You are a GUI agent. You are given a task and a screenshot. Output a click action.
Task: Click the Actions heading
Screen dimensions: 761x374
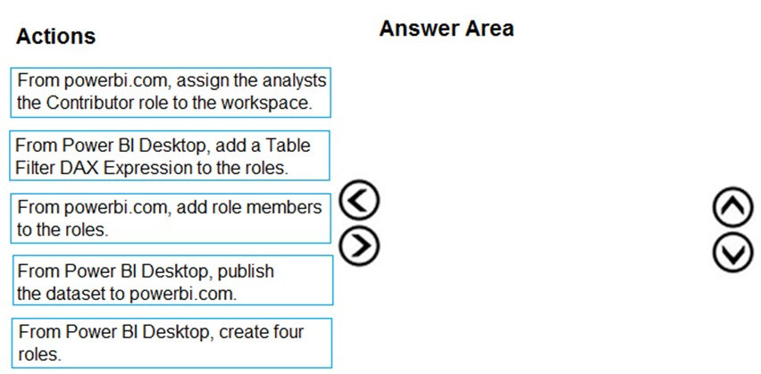pos(55,37)
